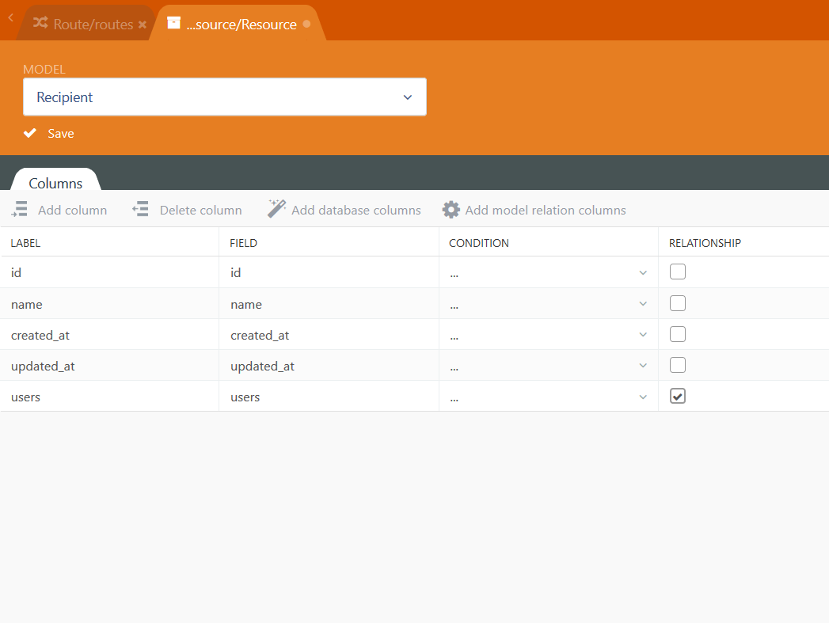Image resolution: width=829 pixels, height=623 pixels.
Task: Click the Add column button label
Action: 72,211
